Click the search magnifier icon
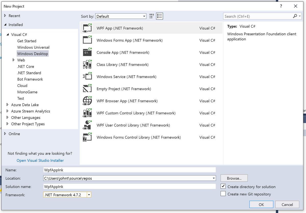The width and height of the screenshot is (306, 213). (x=295, y=16)
